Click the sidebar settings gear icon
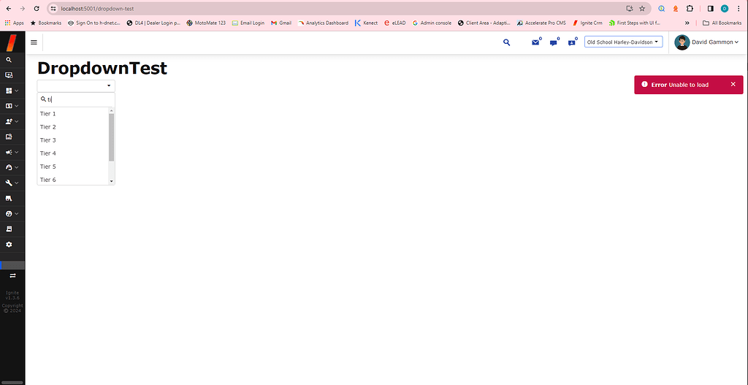This screenshot has height=385, width=748. [9, 244]
